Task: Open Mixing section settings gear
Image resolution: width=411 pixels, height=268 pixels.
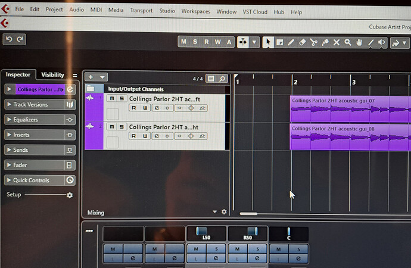Action: [224, 211]
